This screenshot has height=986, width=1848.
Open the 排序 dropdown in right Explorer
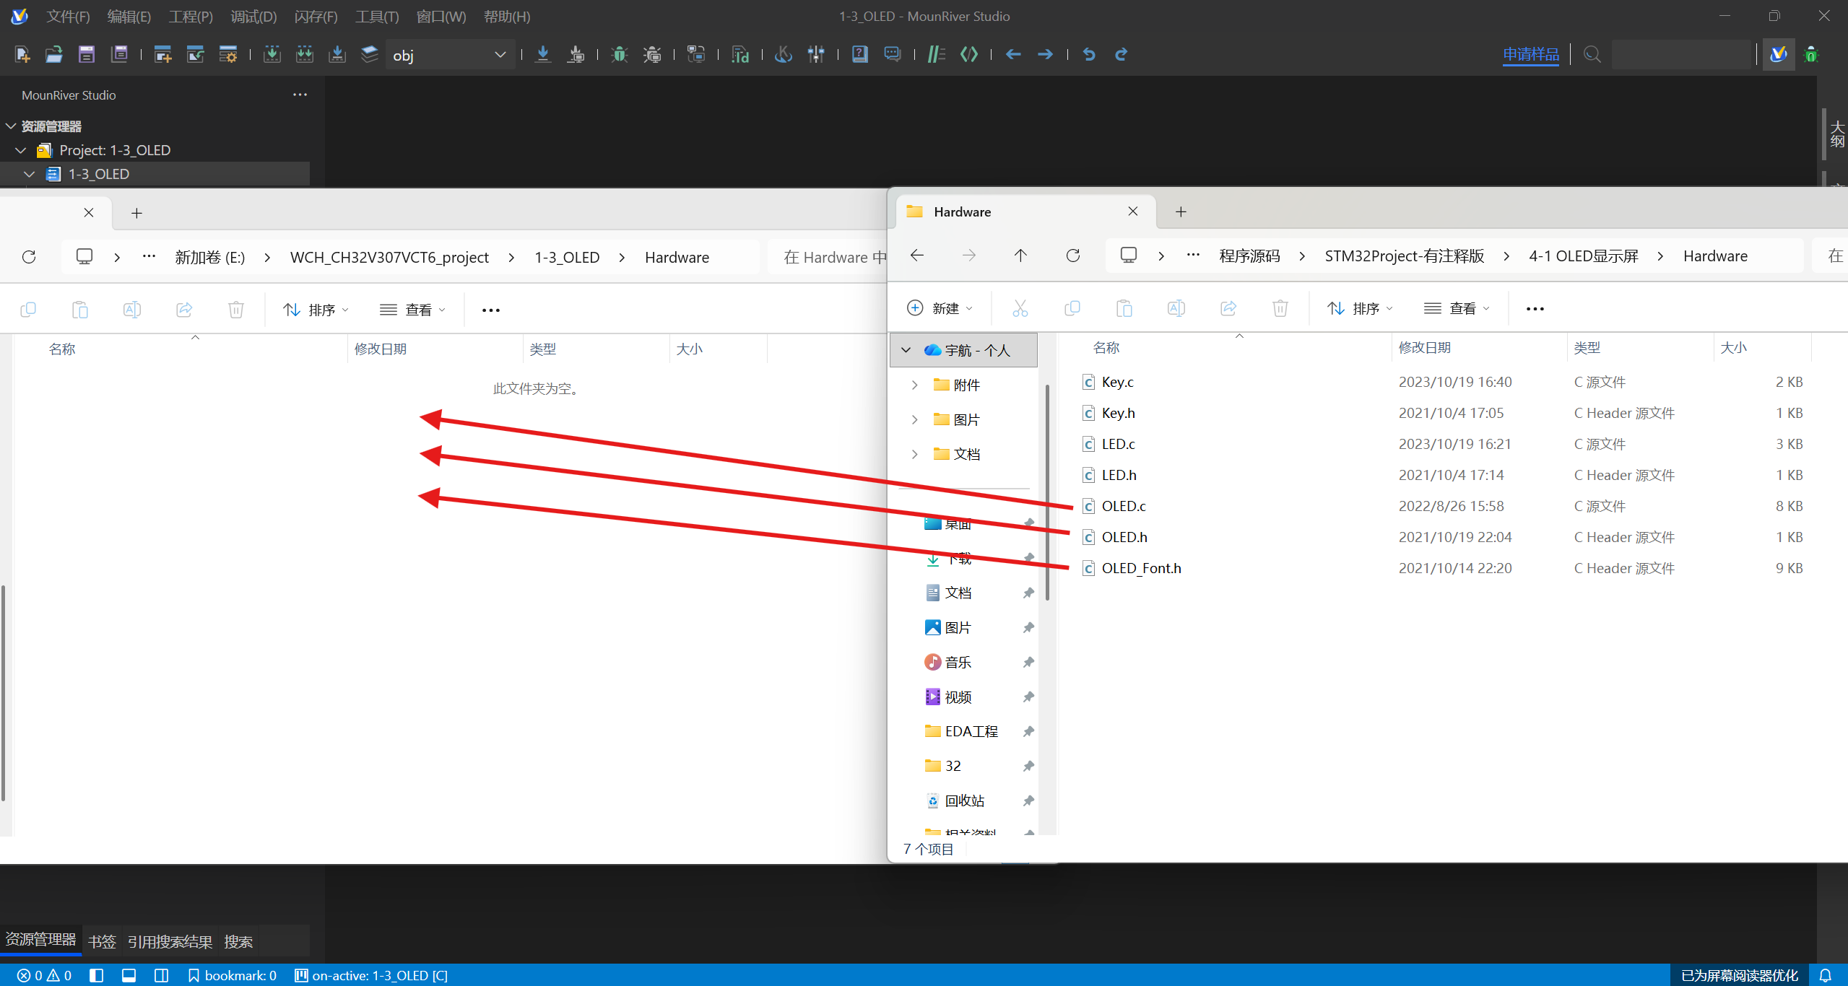pos(1360,309)
